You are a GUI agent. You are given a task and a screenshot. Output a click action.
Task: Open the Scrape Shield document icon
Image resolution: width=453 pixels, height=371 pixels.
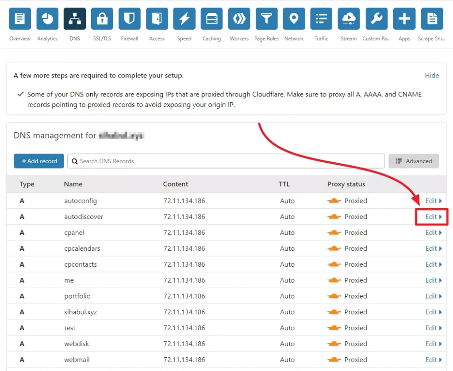(x=432, y=19)
